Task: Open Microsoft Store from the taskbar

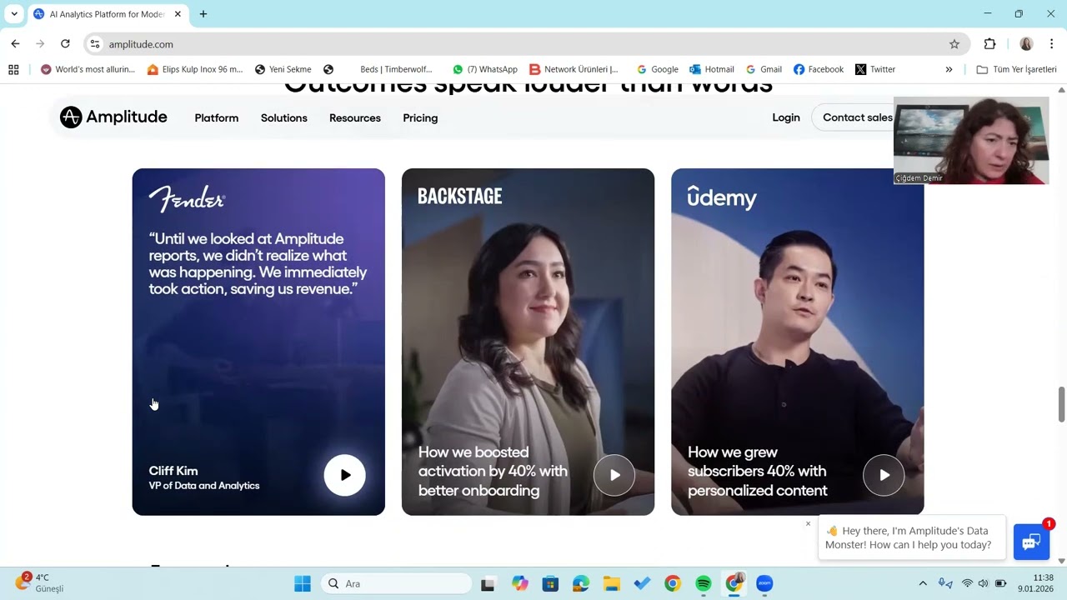Action: (550, 583)
